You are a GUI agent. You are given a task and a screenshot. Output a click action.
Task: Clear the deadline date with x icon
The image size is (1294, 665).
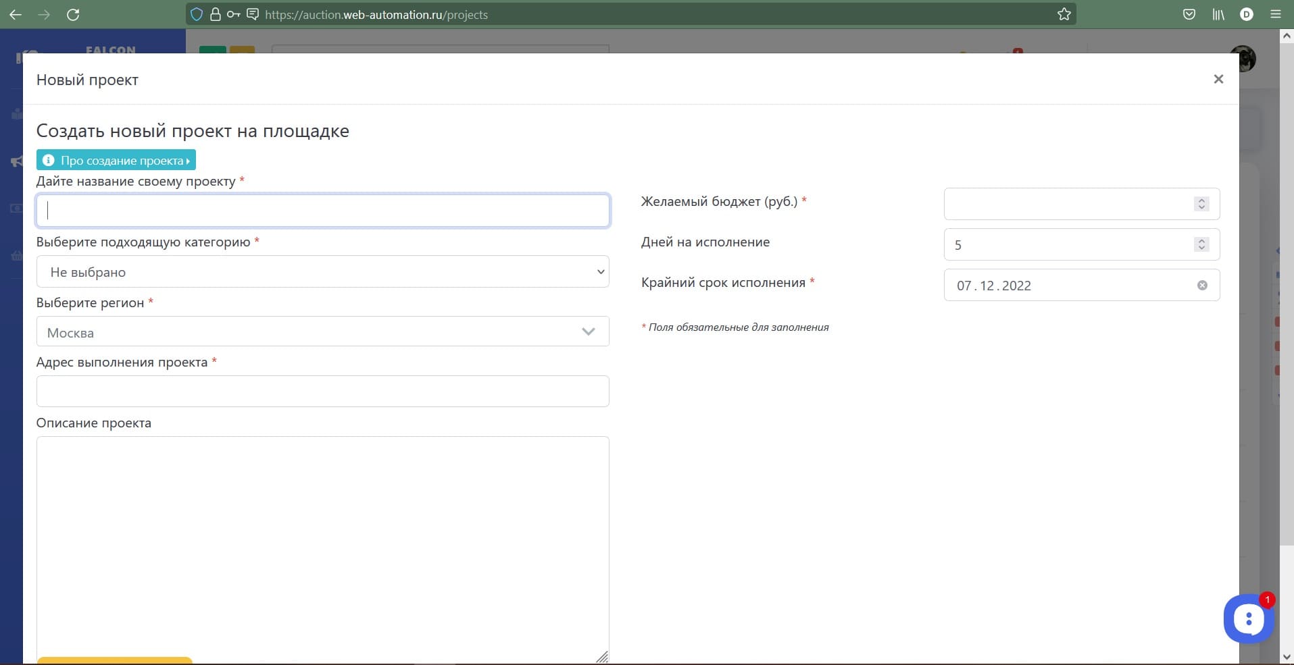coord(1202,286)
